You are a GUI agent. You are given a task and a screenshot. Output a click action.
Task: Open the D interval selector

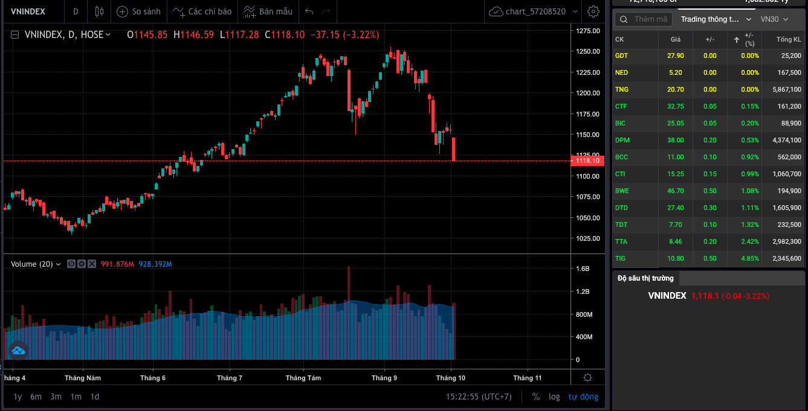click(76, 11)
